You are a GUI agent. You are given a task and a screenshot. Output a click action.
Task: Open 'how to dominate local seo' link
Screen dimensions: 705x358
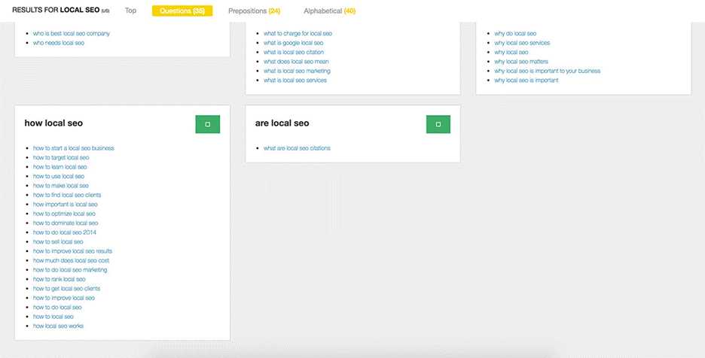[66, 223]
